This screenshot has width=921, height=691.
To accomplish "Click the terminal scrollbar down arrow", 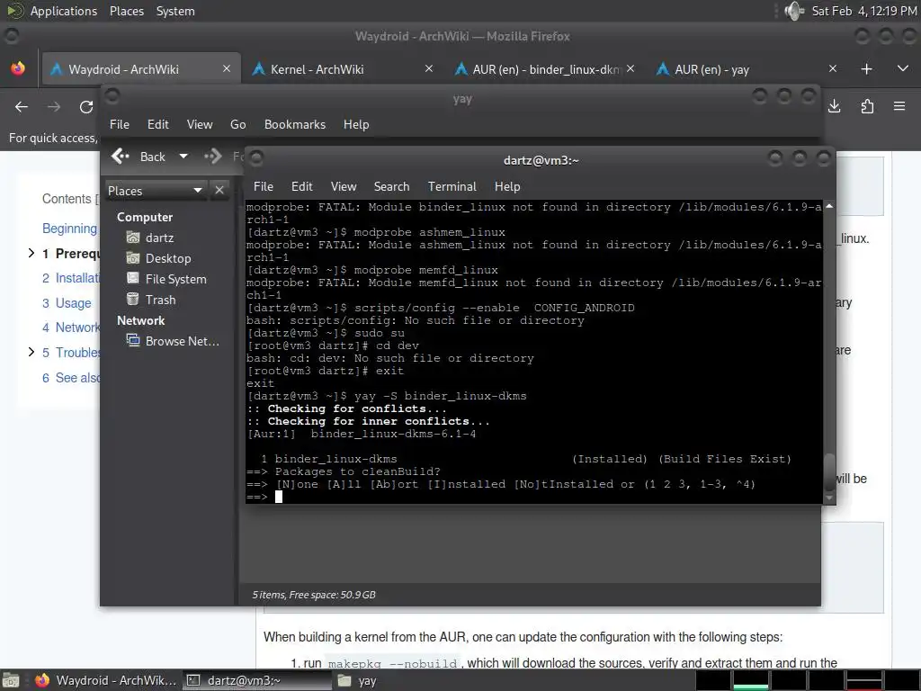I will point(828,498).
